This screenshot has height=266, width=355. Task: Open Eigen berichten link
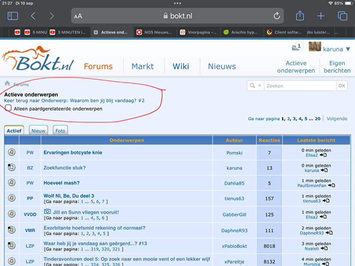337,67
